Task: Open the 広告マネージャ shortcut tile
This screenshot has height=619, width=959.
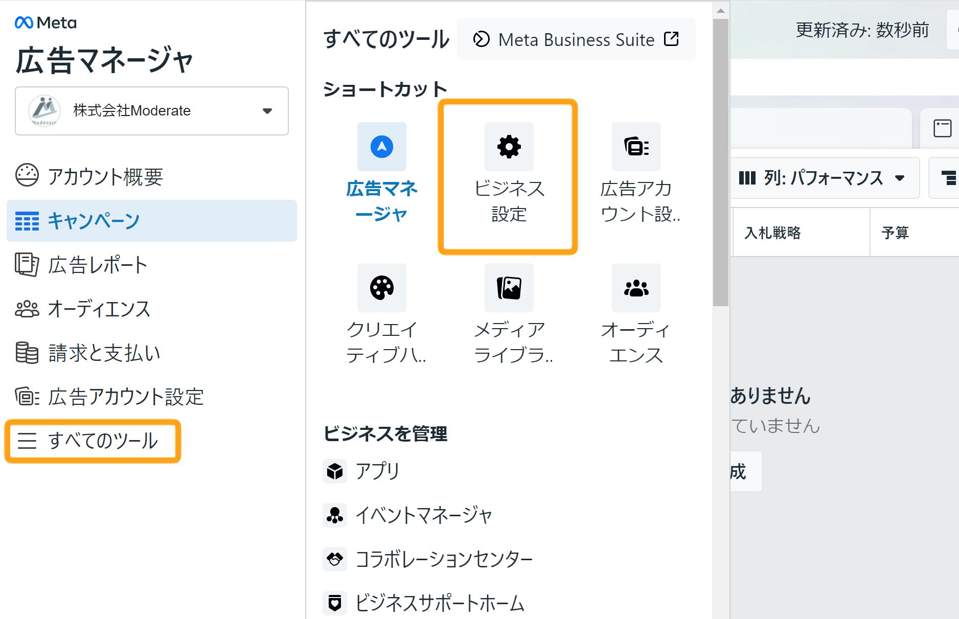Action: 381,174
